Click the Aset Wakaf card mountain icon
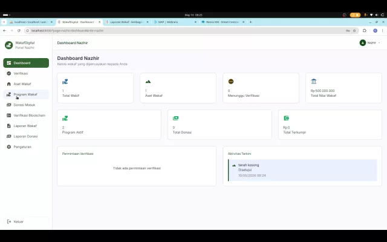 [x=148, y=82]
